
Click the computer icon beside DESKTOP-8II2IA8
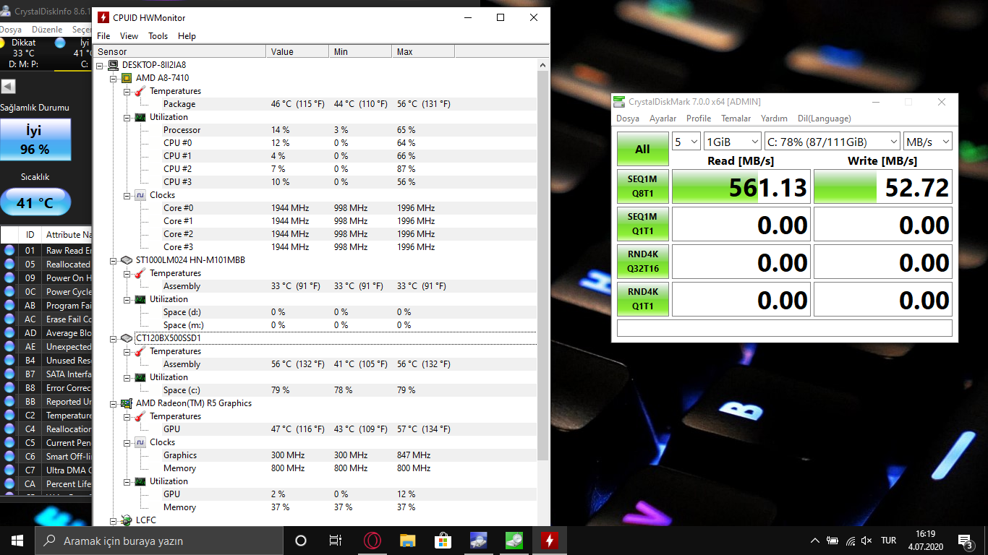click(114, 65)
